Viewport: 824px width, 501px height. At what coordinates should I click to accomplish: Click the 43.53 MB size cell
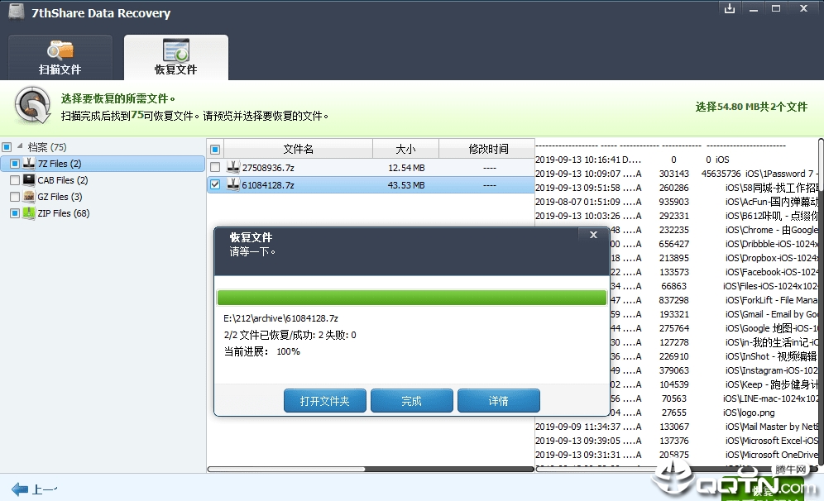click(x=406, y=185)
